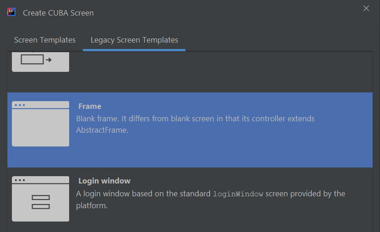Click the rectangle glyph beside the arrow icon

tap(32, 59)
